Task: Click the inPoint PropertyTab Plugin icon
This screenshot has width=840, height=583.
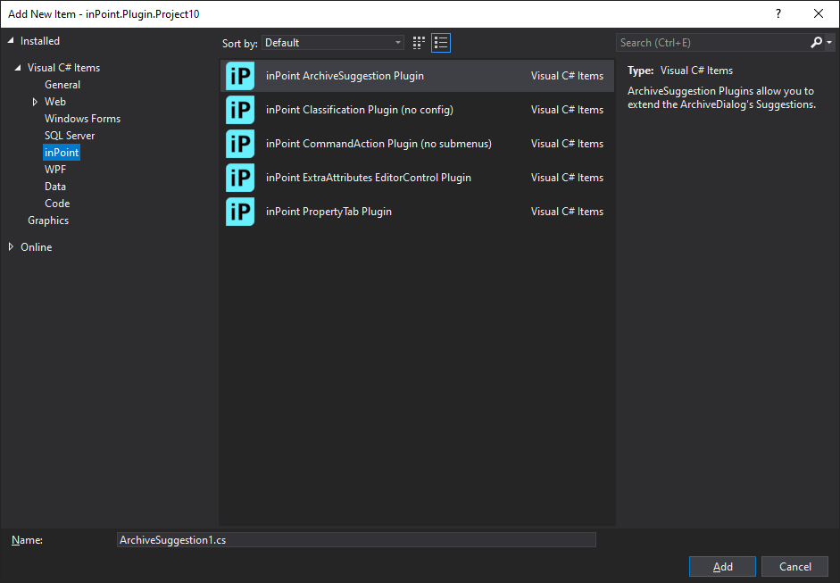Action: [240, 212]
